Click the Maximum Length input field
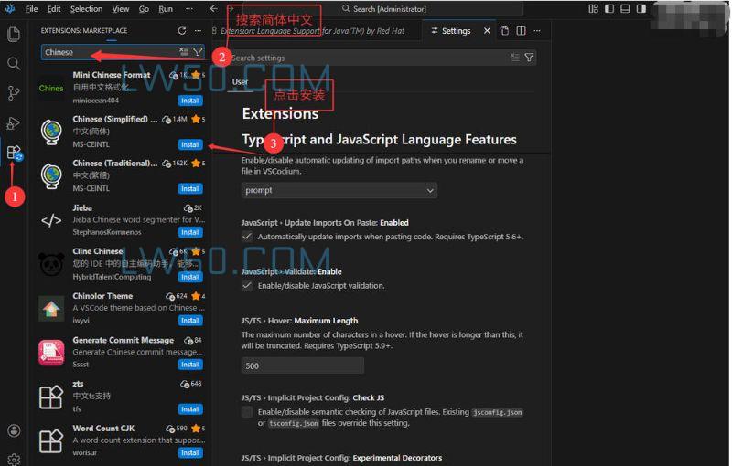Viewport: 732px width, 466px height. [x=302, y=365]
